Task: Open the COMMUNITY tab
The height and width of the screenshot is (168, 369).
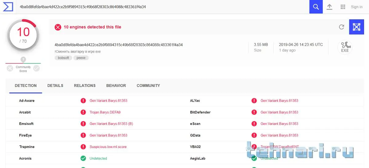Action: (x=148, y=86)
